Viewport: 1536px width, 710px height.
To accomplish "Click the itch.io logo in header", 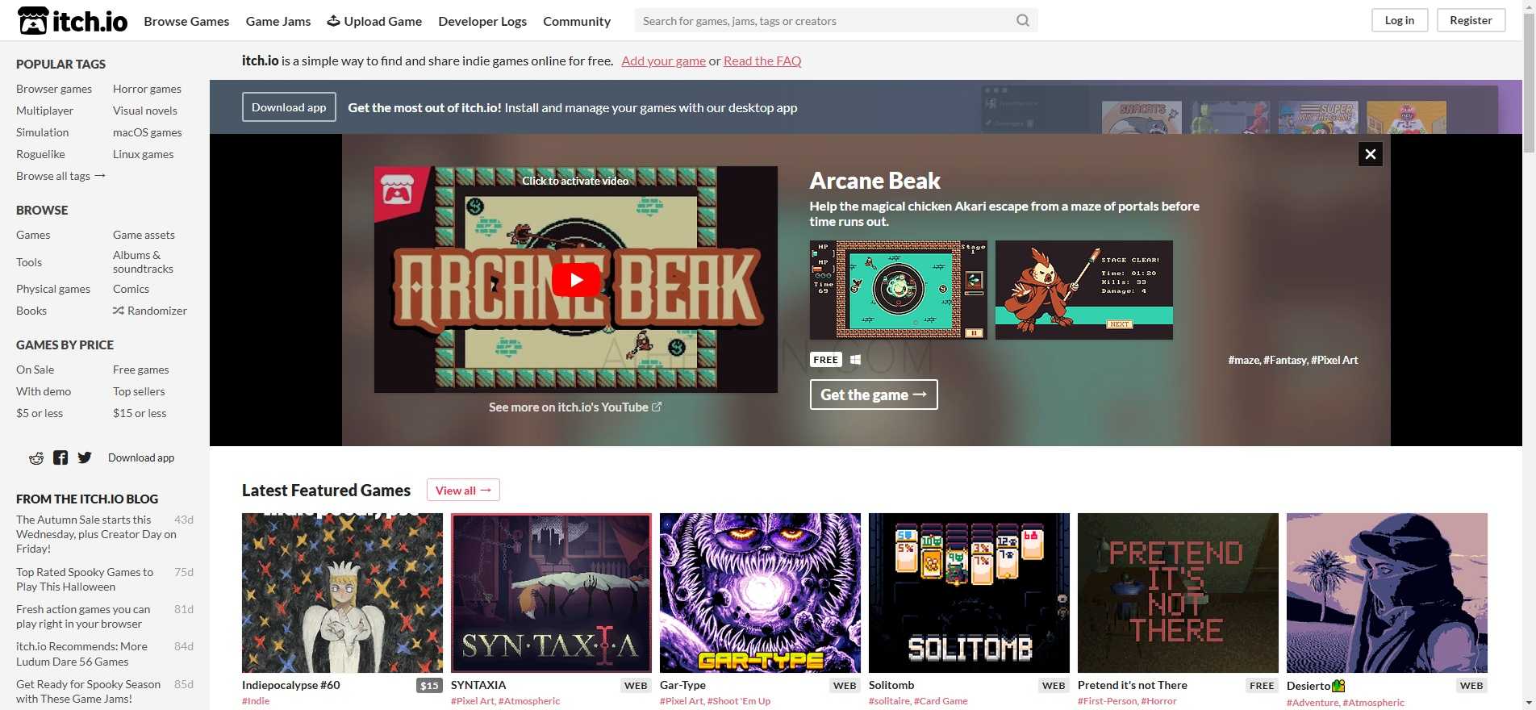I will 73,21.
